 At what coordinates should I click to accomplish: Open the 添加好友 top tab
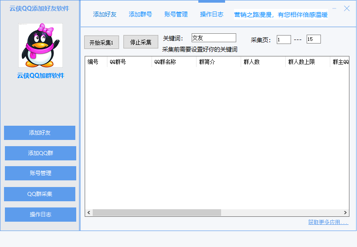(x=105, y=14)
